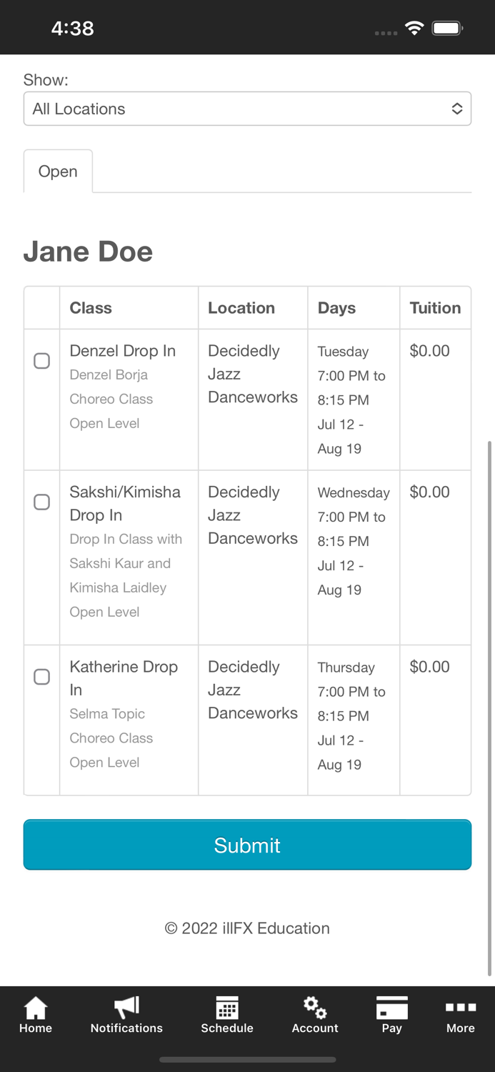Click the Tuition column header
495x1072 pixels.
[x=435, y=308]
